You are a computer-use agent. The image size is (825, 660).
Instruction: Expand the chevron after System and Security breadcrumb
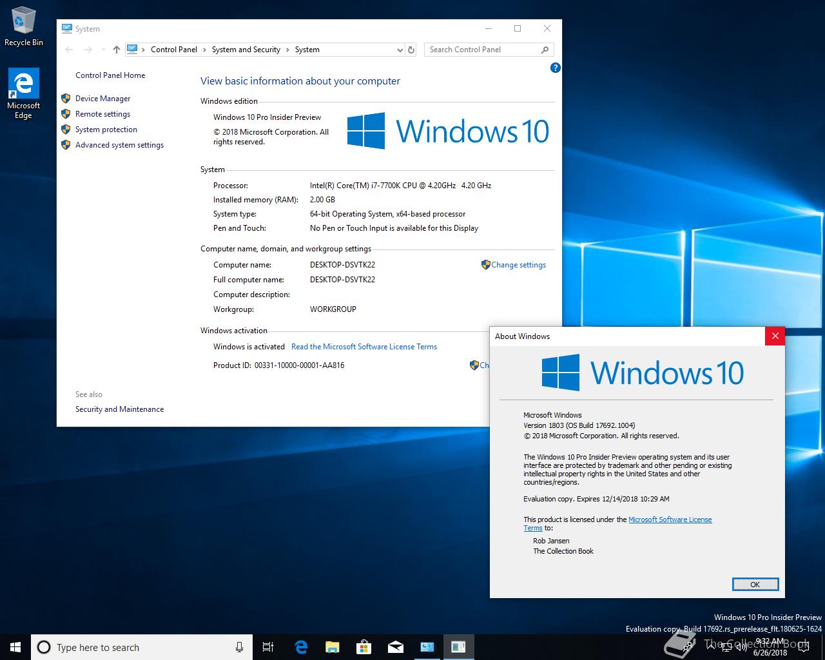tap(287, 50)
